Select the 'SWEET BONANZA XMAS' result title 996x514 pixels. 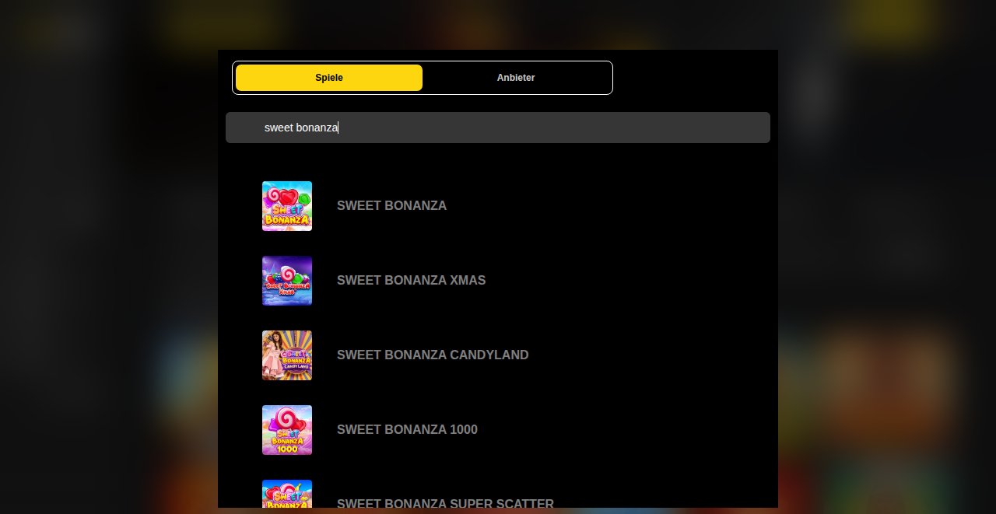pos(411,281)
